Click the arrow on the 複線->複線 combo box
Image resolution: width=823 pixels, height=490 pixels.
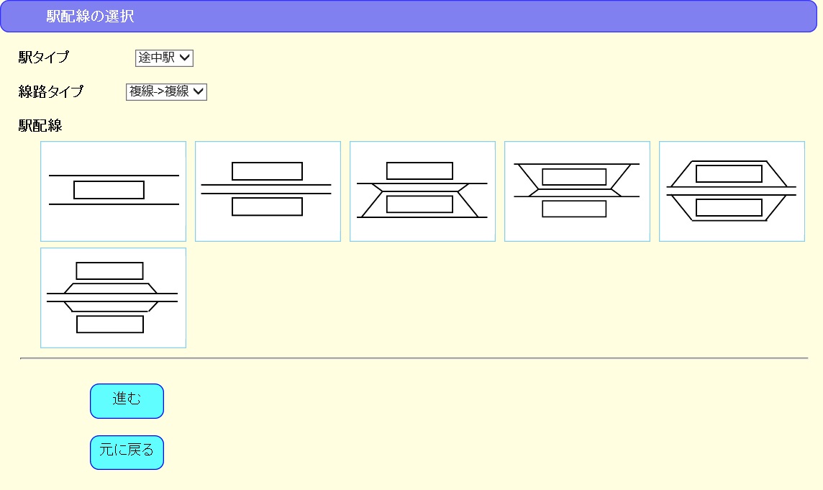point(199,91)
